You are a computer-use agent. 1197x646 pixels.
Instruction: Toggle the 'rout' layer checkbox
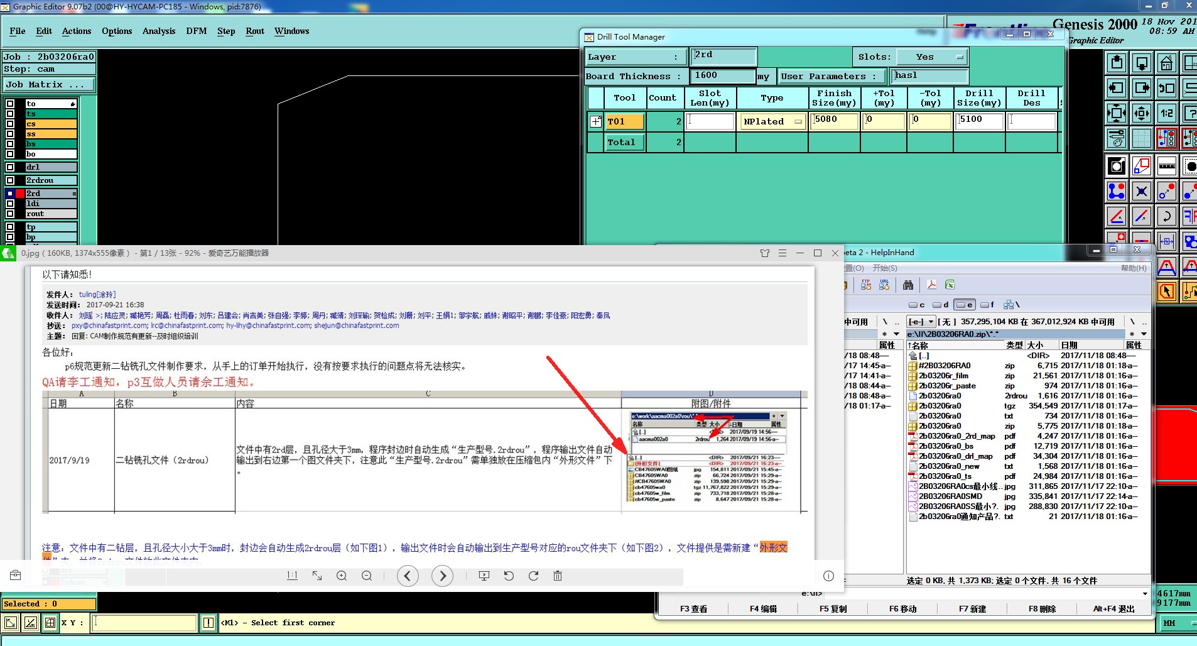pos(10,214)
